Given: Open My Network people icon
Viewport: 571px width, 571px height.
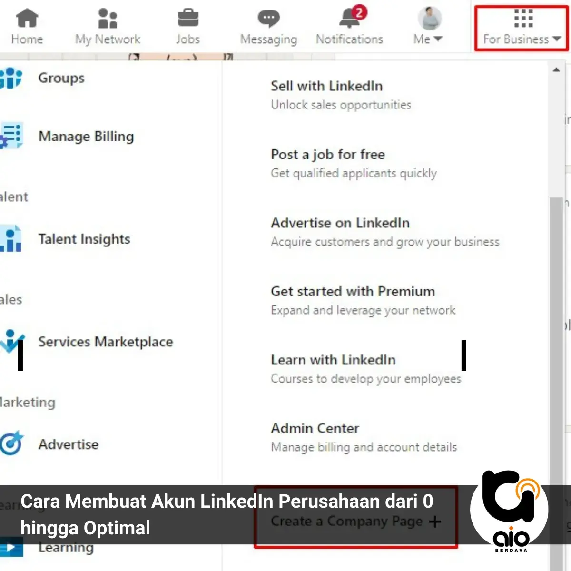Looking at the screenshot, I should click(108, 19).
